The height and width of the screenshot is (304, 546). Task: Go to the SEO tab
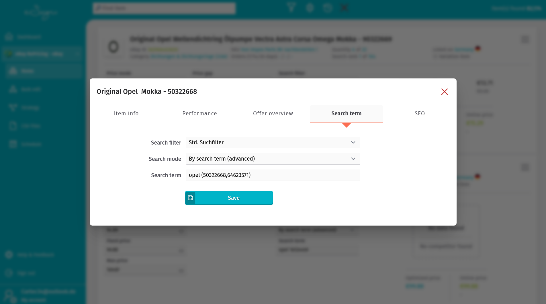click(420, 114)
